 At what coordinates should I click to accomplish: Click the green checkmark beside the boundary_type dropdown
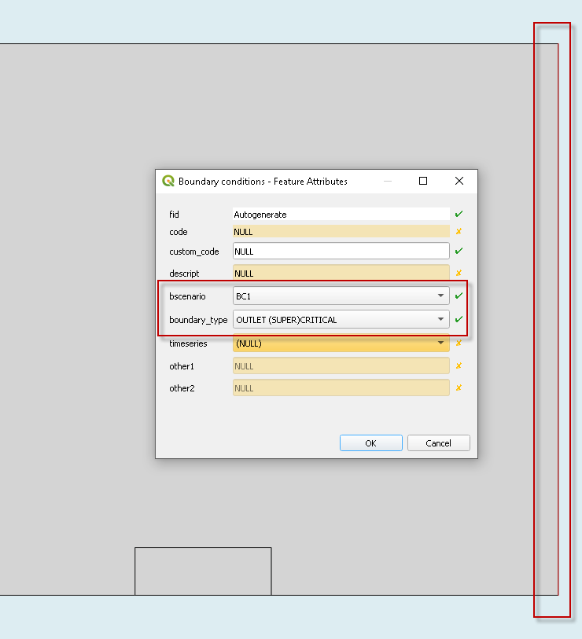[x=459, y=320]
